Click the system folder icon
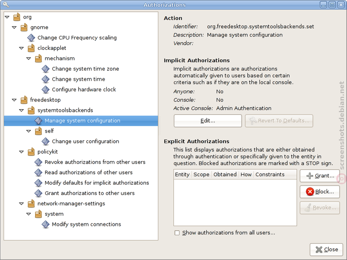 click(x=38, y=214)
